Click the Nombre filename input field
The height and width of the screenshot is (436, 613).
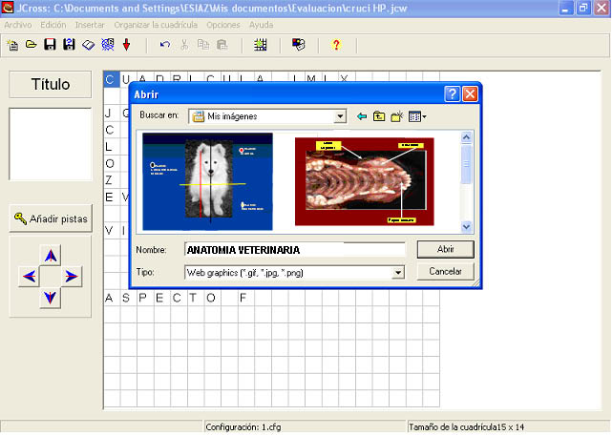(295, 250)
